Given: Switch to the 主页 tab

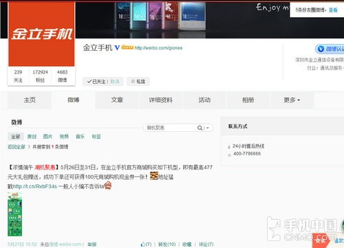Looking at the screenshot, I should tap(30, 100).
